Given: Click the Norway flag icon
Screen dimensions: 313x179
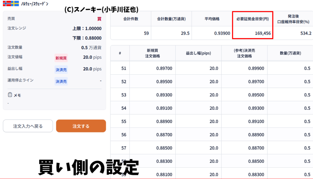Looking at the screenshot, I should pyautogui.click(x=7, y=4).
